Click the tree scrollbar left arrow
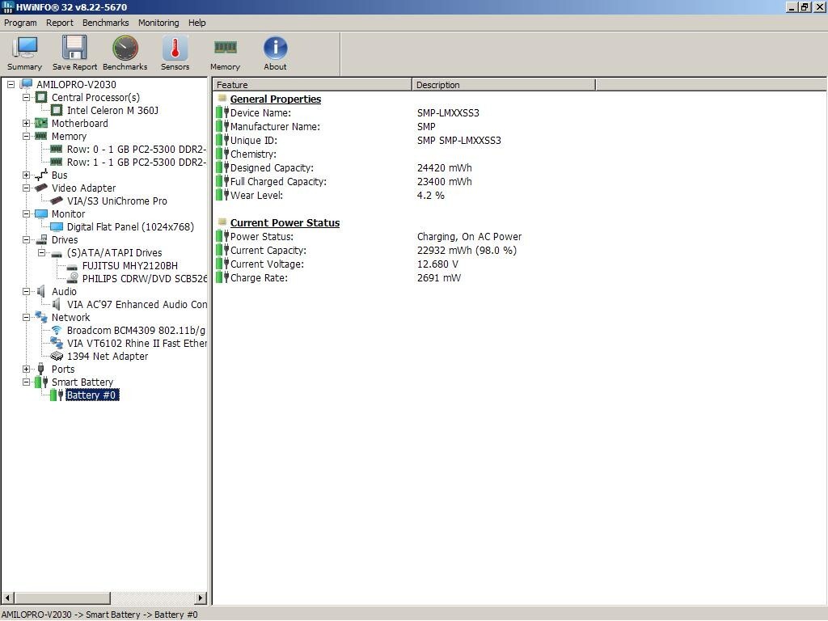 (x=7, y=598)
